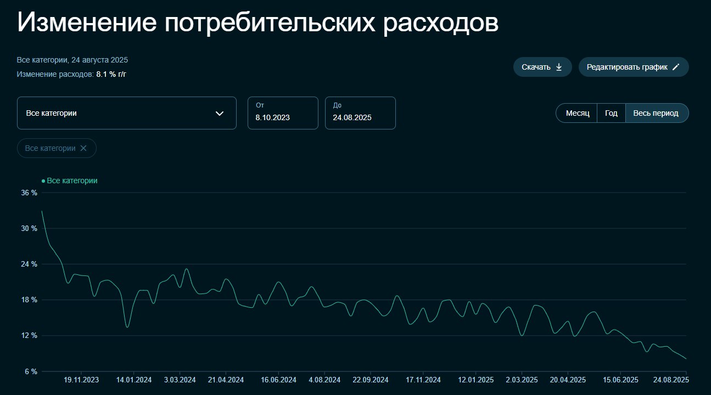Viewport: 711px width, 395px height.
Task: Open the Все категории category selector
Action: click(127, 113)
